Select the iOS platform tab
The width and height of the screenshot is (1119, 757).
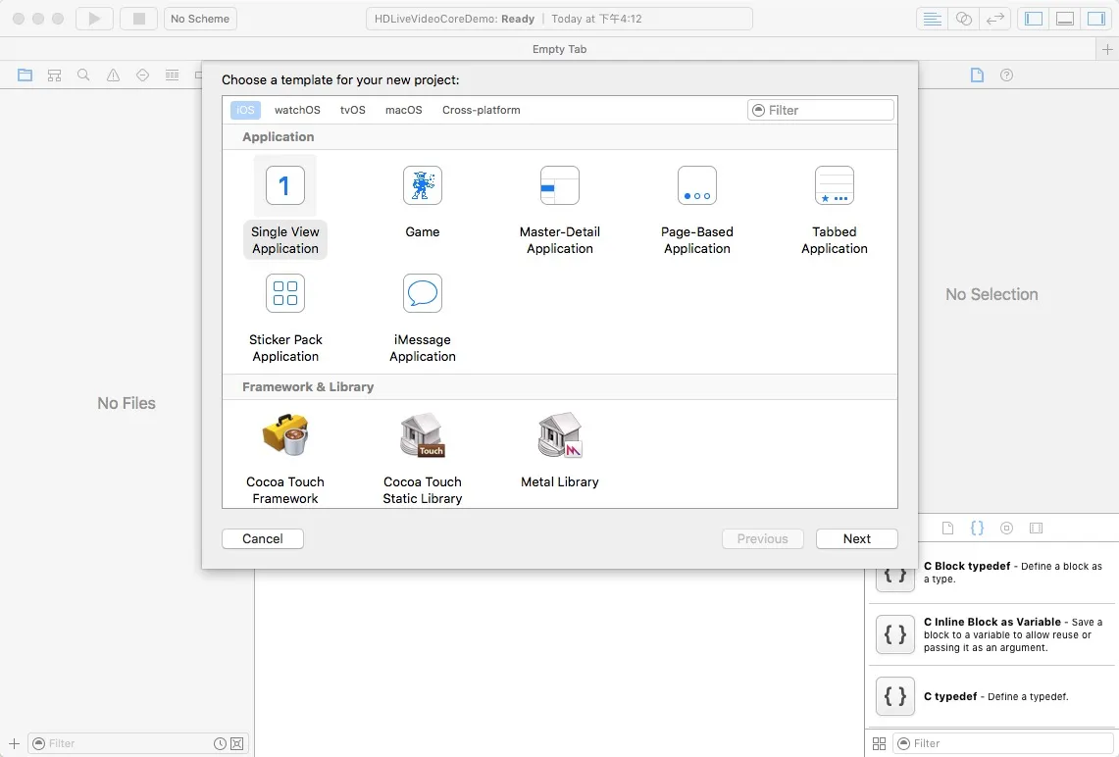coord(245,110)
